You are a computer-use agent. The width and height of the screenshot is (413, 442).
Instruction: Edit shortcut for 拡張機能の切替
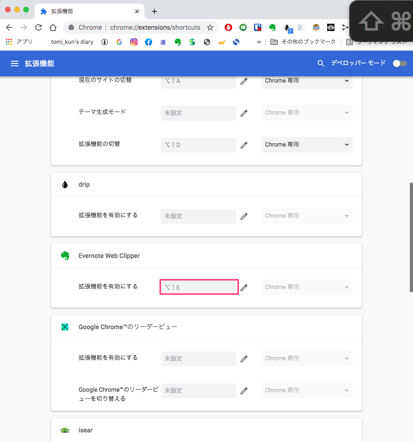point(244,145)
